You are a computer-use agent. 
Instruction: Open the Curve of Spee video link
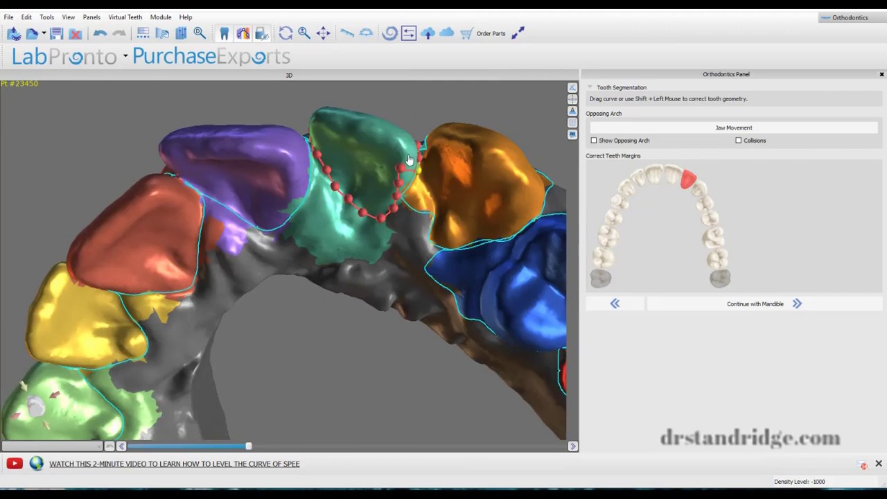pyautogui.click(x=175, y=464)
